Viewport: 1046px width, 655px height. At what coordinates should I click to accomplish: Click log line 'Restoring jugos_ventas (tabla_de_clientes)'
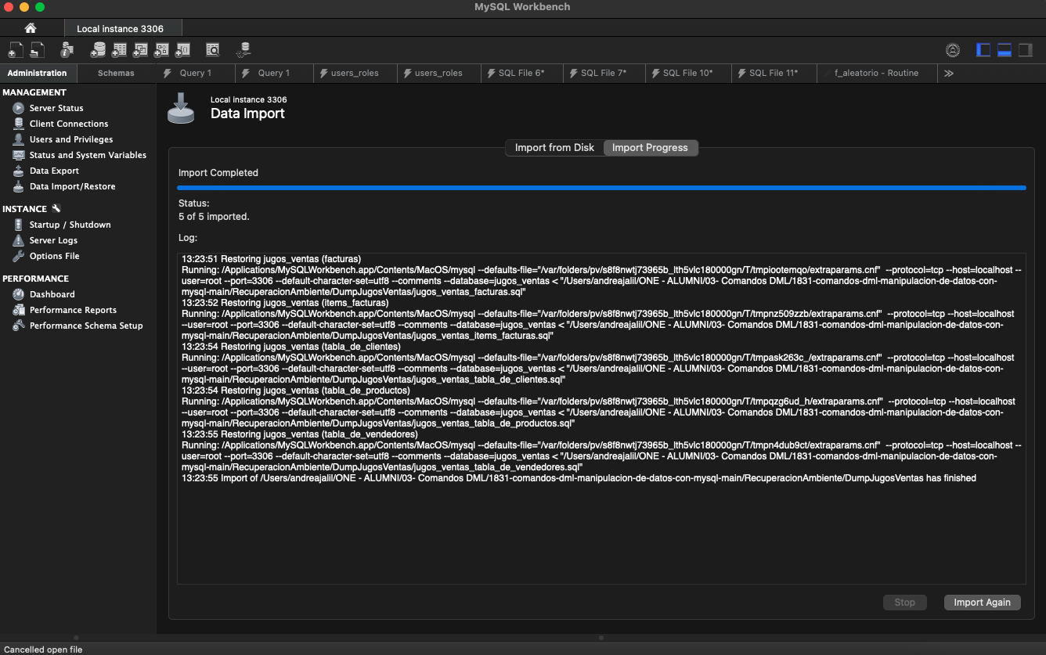pos(291,347)
